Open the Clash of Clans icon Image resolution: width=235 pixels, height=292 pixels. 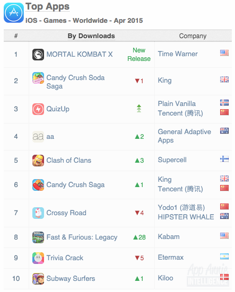[x=38, y=161]
